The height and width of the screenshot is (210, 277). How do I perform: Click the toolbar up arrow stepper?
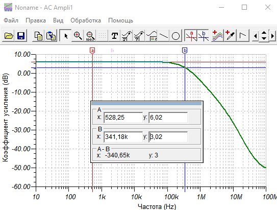coord(264,33)
